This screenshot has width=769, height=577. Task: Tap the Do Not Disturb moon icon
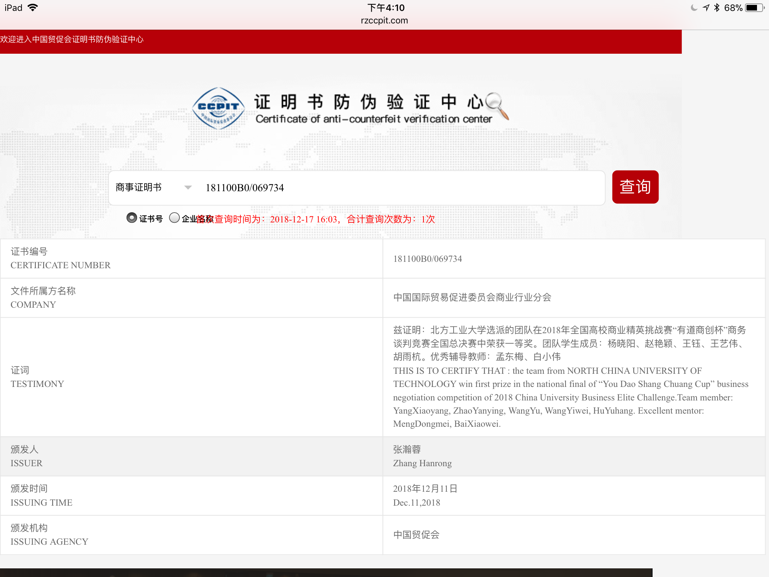tap(694, 8)
